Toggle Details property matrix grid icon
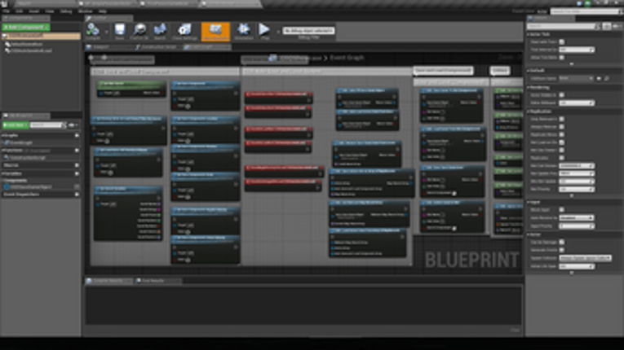This screenshot has width=624, height=350. click(607, 26)
